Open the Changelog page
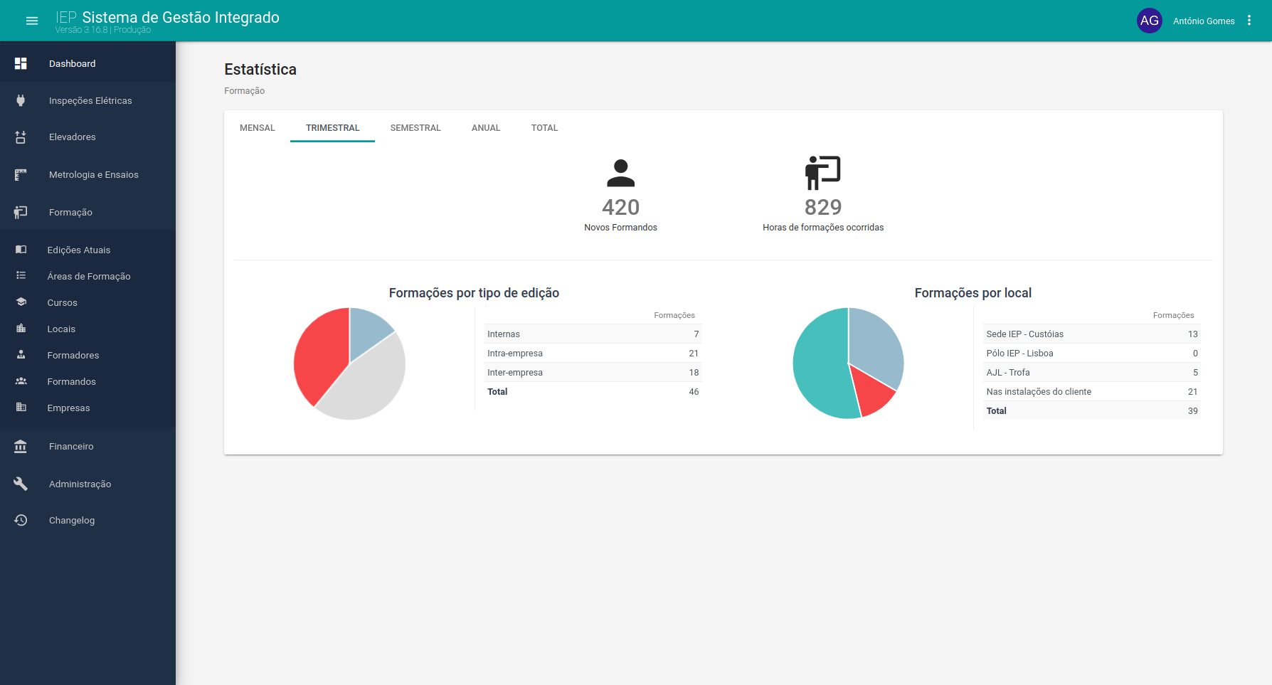Viewport: 1272px width, 685px height. 88,520
